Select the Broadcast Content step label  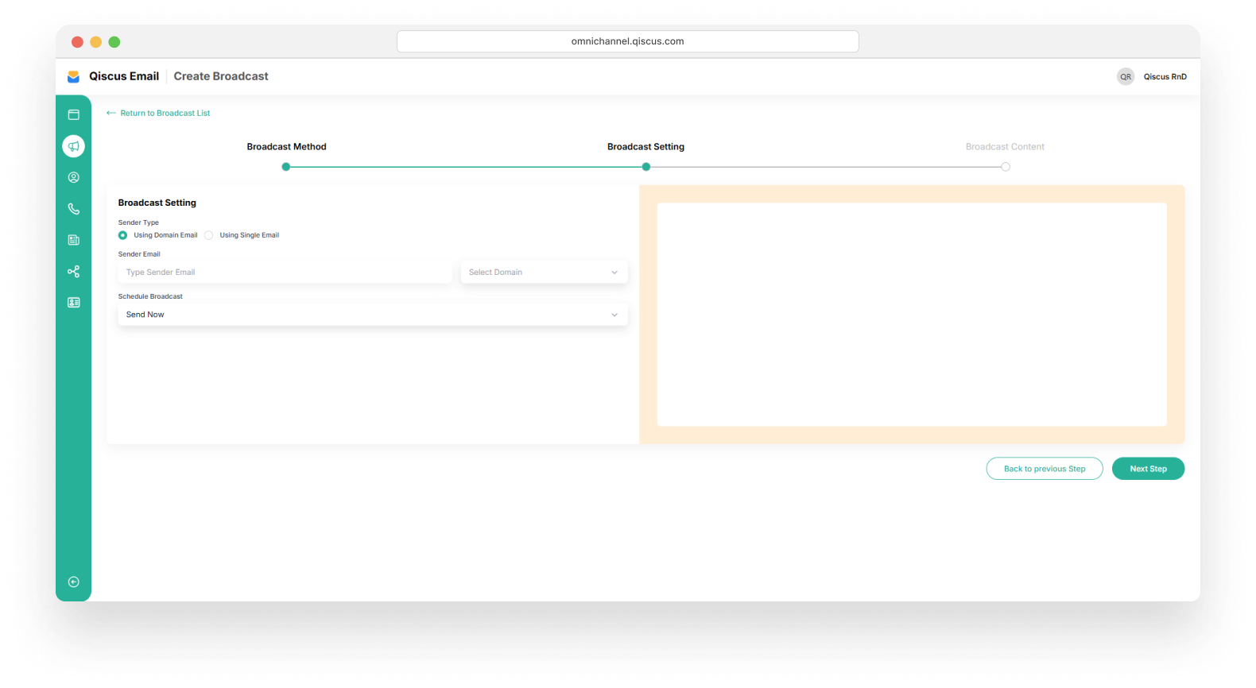(x=1005, y=147)
